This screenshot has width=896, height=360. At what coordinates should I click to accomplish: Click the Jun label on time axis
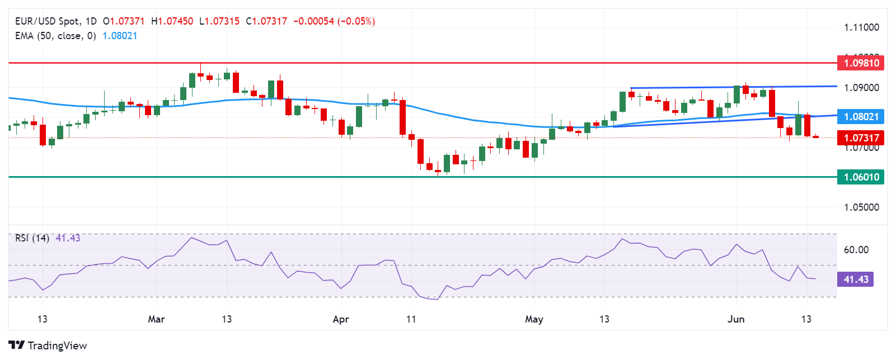736,319
